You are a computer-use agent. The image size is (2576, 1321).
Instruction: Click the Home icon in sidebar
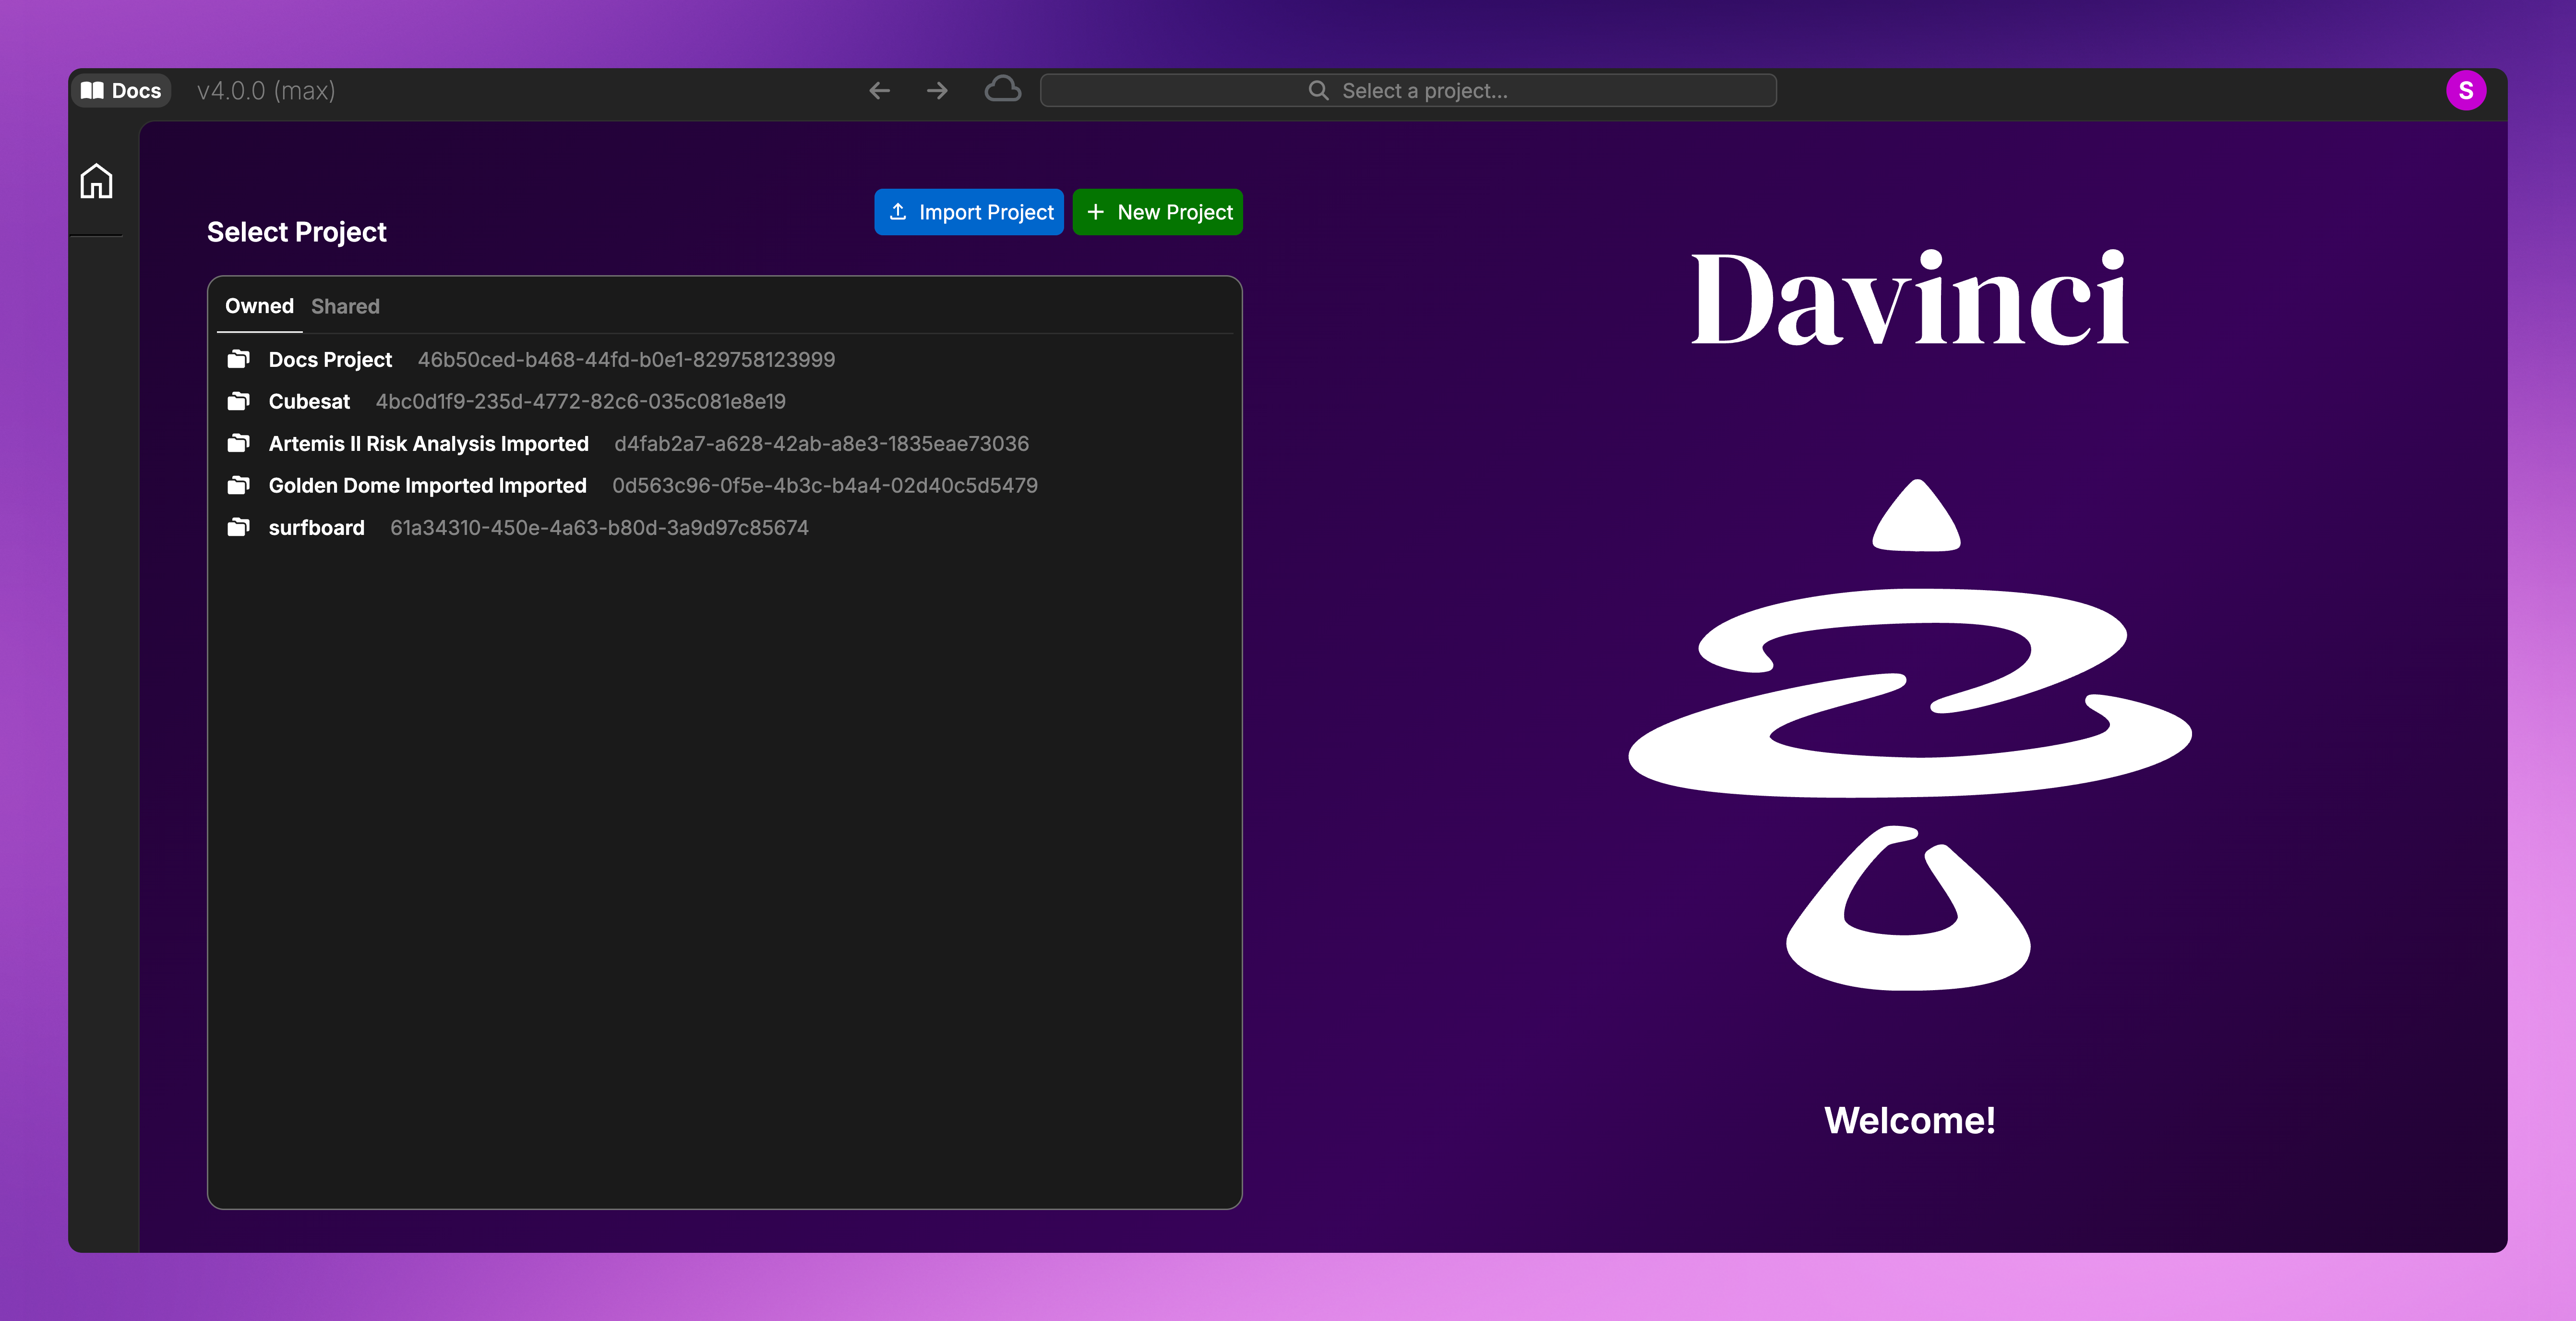(x=96, y=181)
